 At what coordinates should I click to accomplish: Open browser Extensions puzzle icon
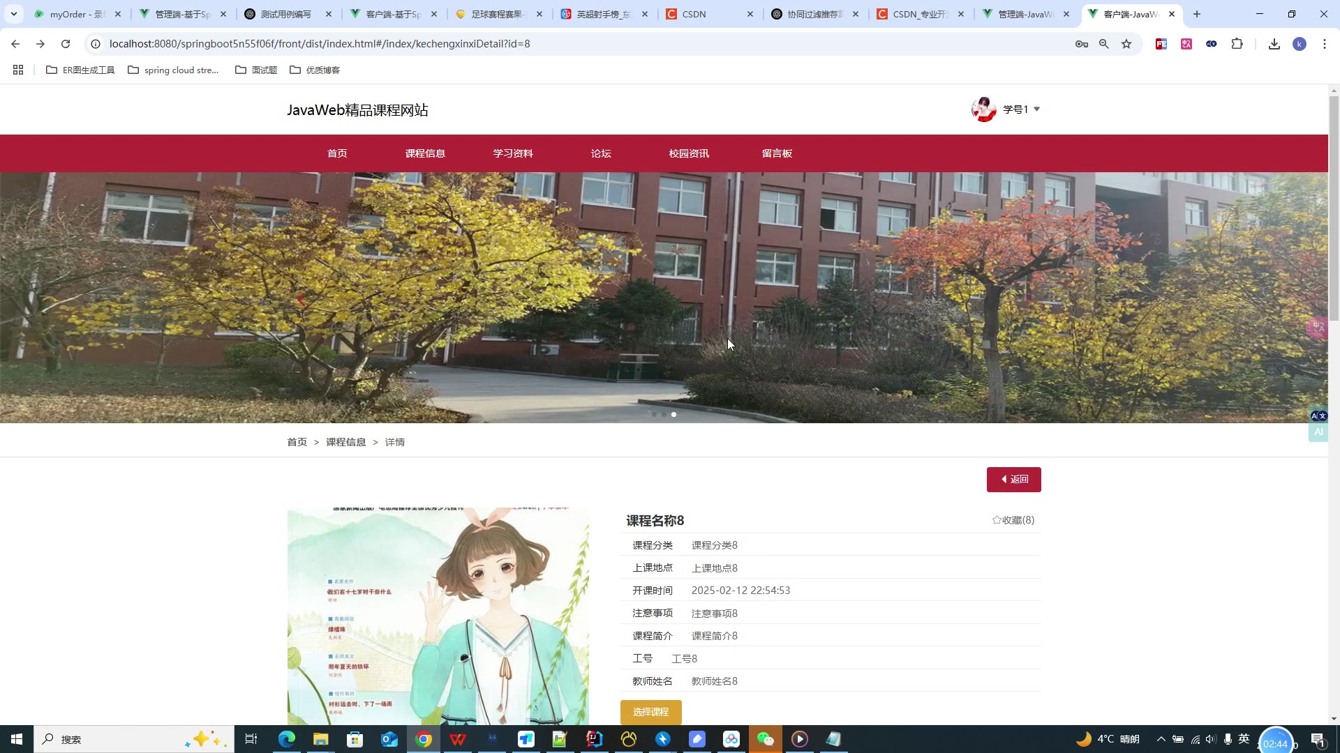[x=1237, y=44]
